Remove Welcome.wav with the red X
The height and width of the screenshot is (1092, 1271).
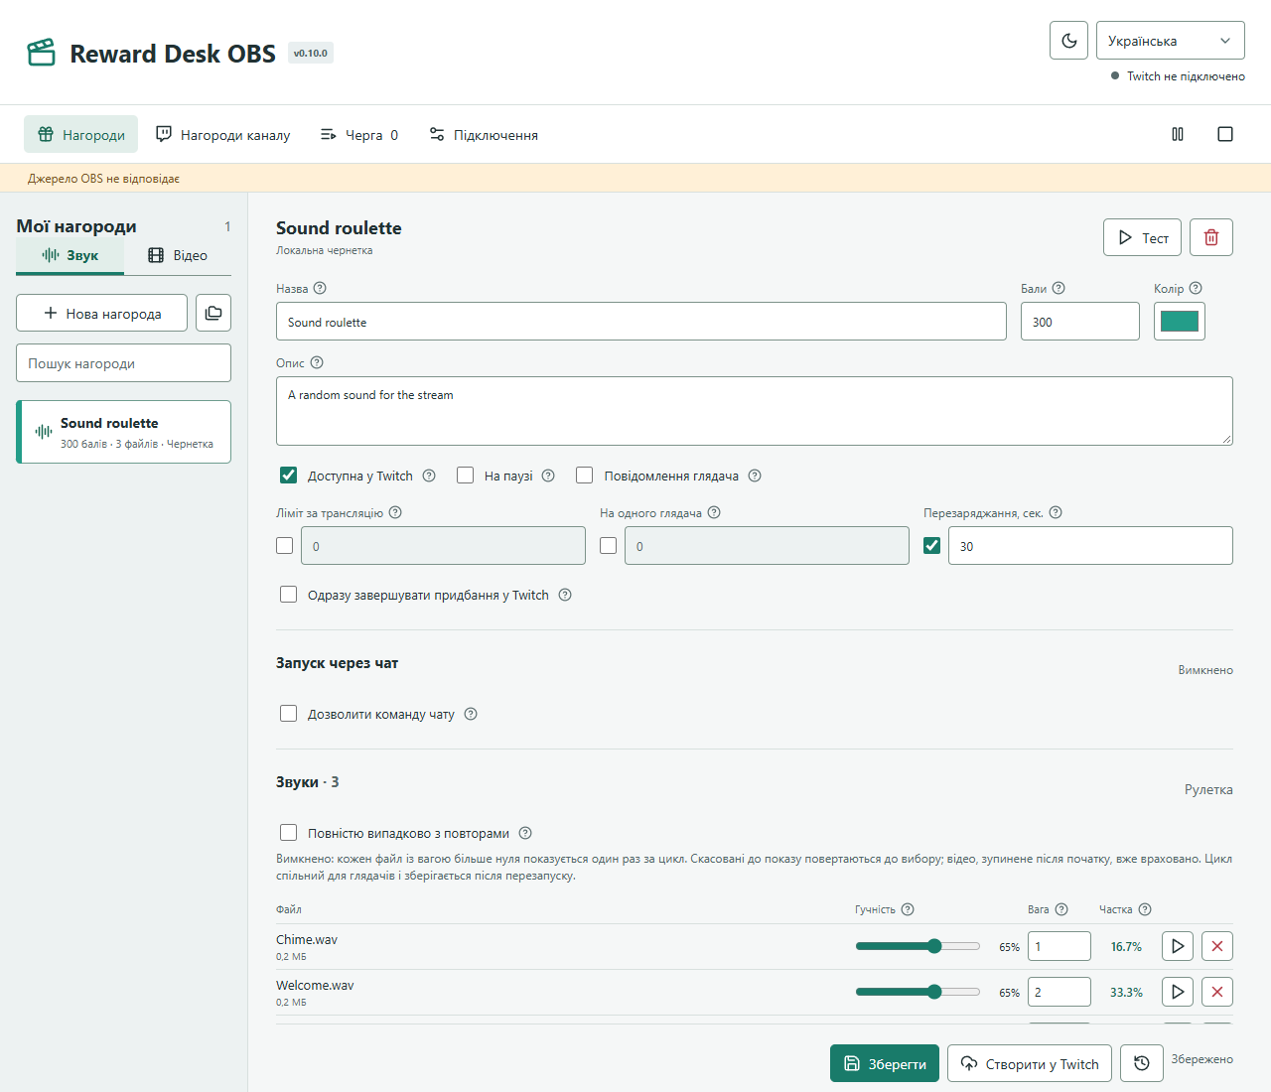[x=1217, y=992]
